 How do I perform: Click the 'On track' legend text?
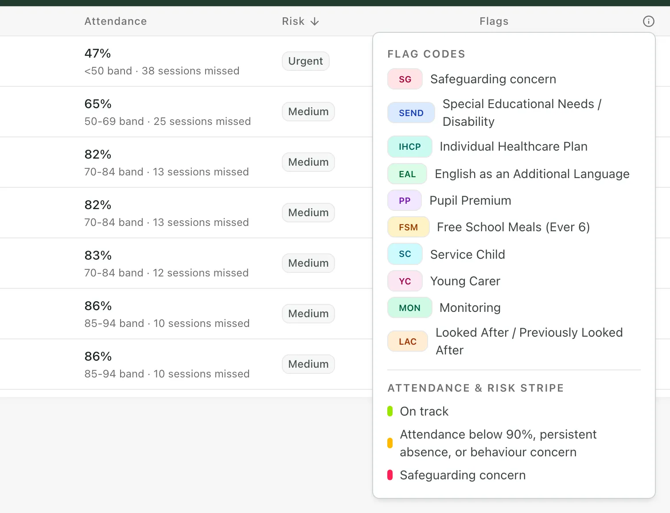pyautogui.click(x=424, y=412)
